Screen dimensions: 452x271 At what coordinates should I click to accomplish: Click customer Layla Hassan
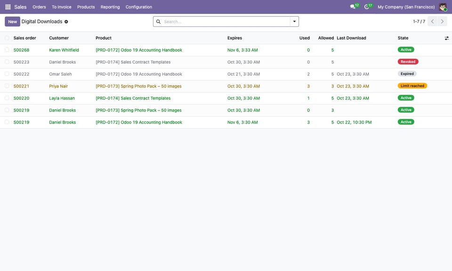[x=62, y=98]
